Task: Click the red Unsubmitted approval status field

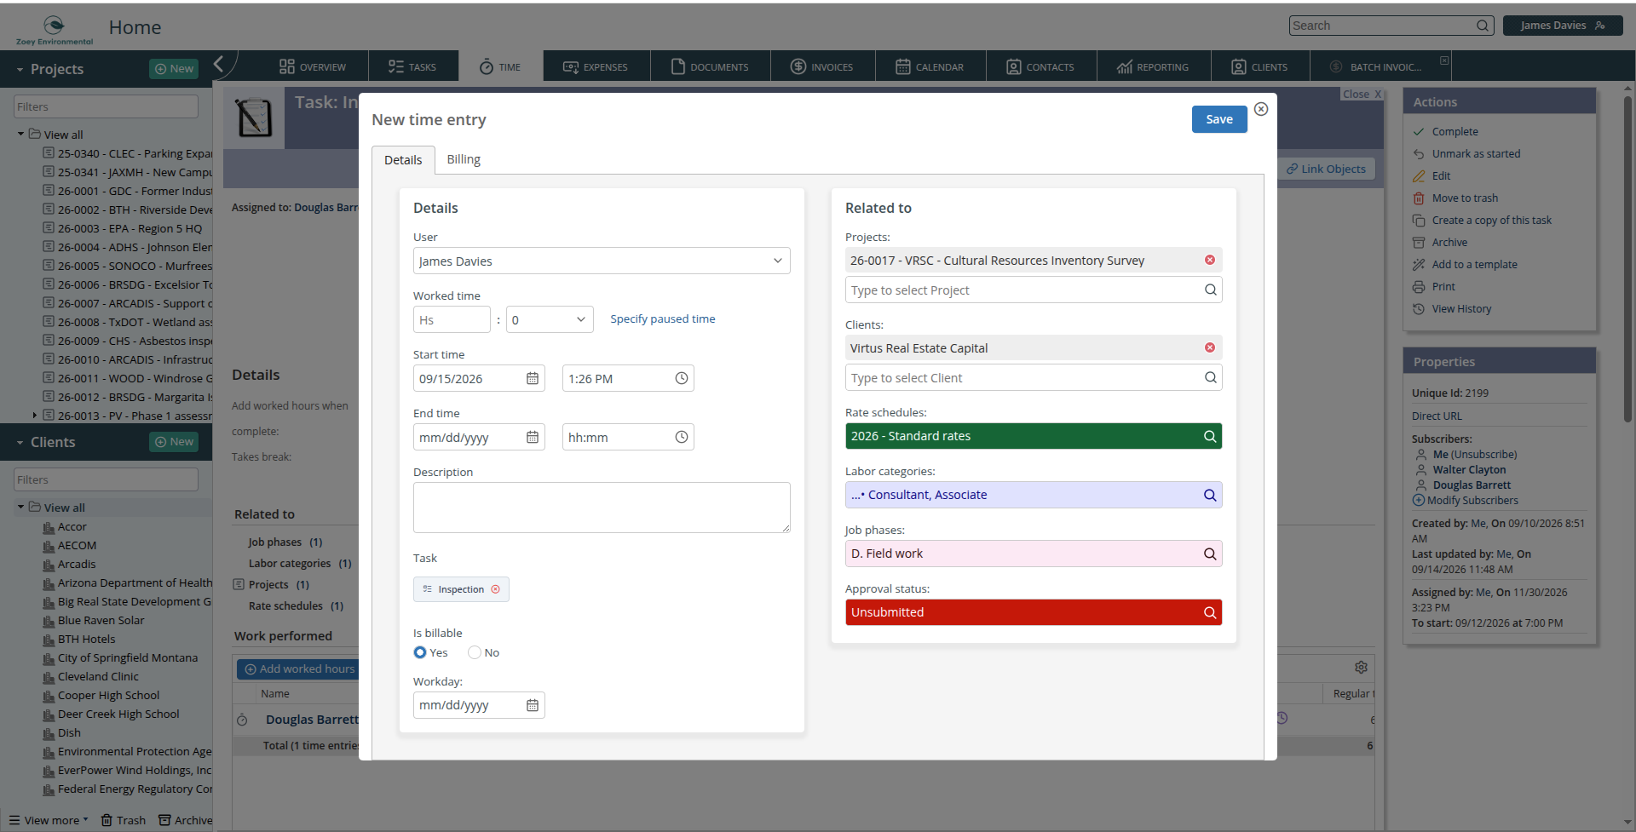Action: (1034, 613)
